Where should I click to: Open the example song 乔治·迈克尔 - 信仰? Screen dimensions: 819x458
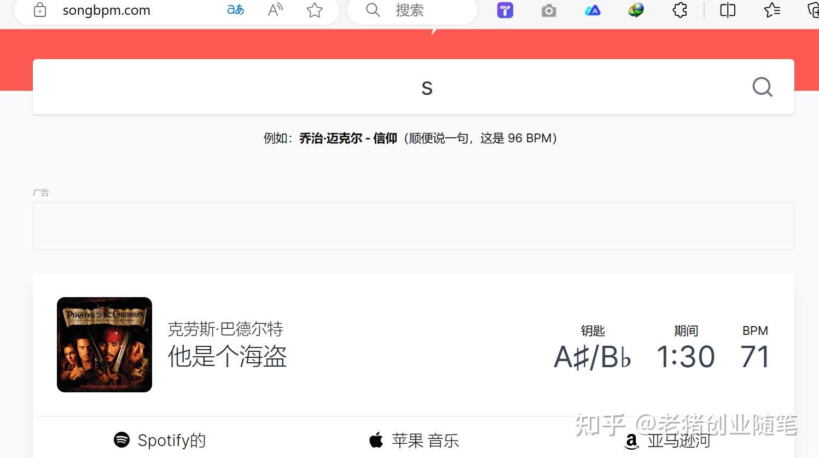348,138
